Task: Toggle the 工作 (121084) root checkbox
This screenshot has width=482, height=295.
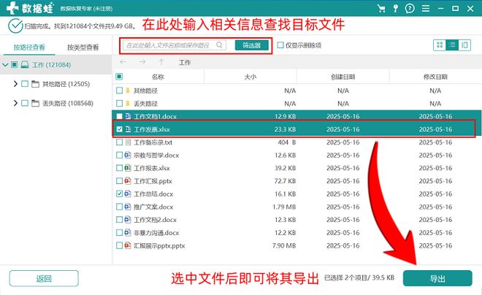Action: (x=14, y=65)
